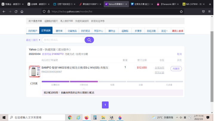Screen dimensions: 215x121
Task: Open the 新朋友送神券 promo link
Action: point(98,21)
